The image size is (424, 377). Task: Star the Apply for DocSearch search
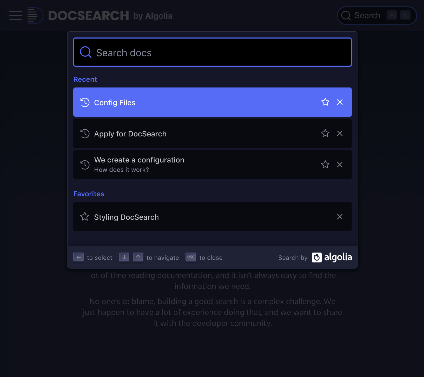coord(325,133)
